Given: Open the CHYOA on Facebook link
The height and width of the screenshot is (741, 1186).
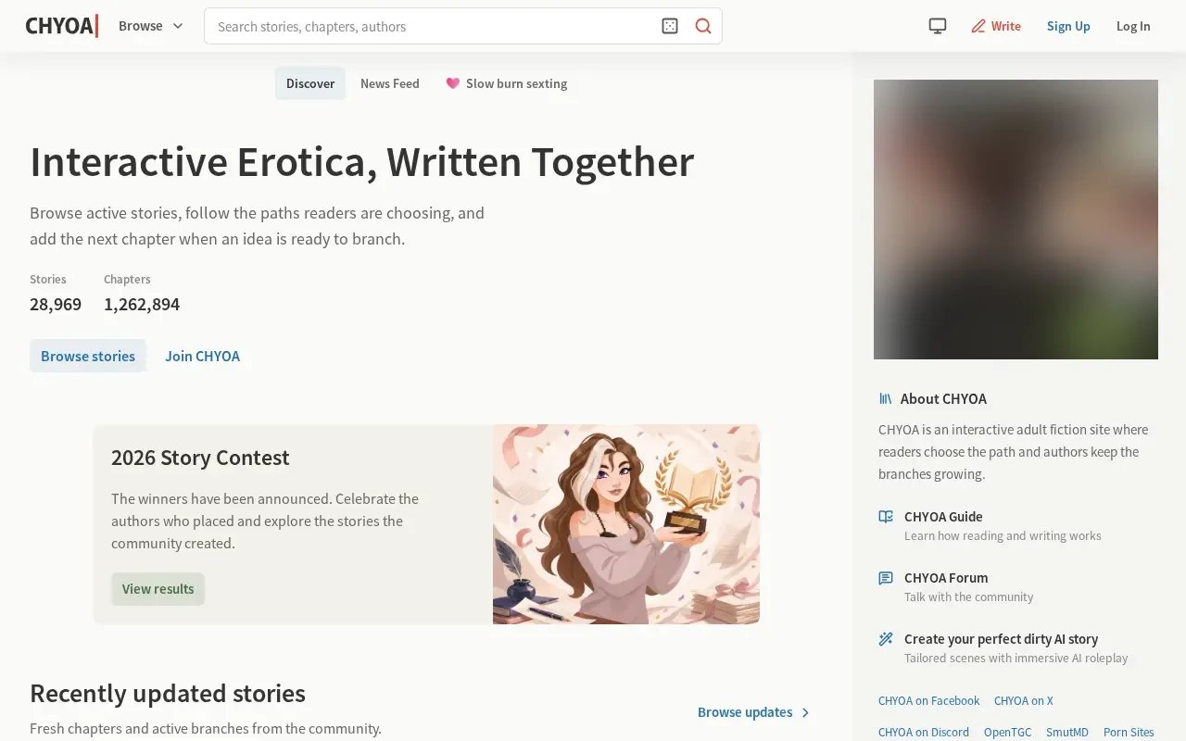Looking at the screenshot, I should click(928, 701).
